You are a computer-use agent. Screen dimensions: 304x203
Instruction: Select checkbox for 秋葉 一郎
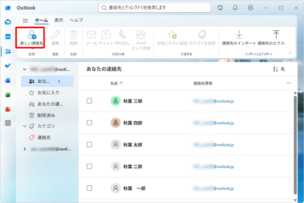(89, 188)
